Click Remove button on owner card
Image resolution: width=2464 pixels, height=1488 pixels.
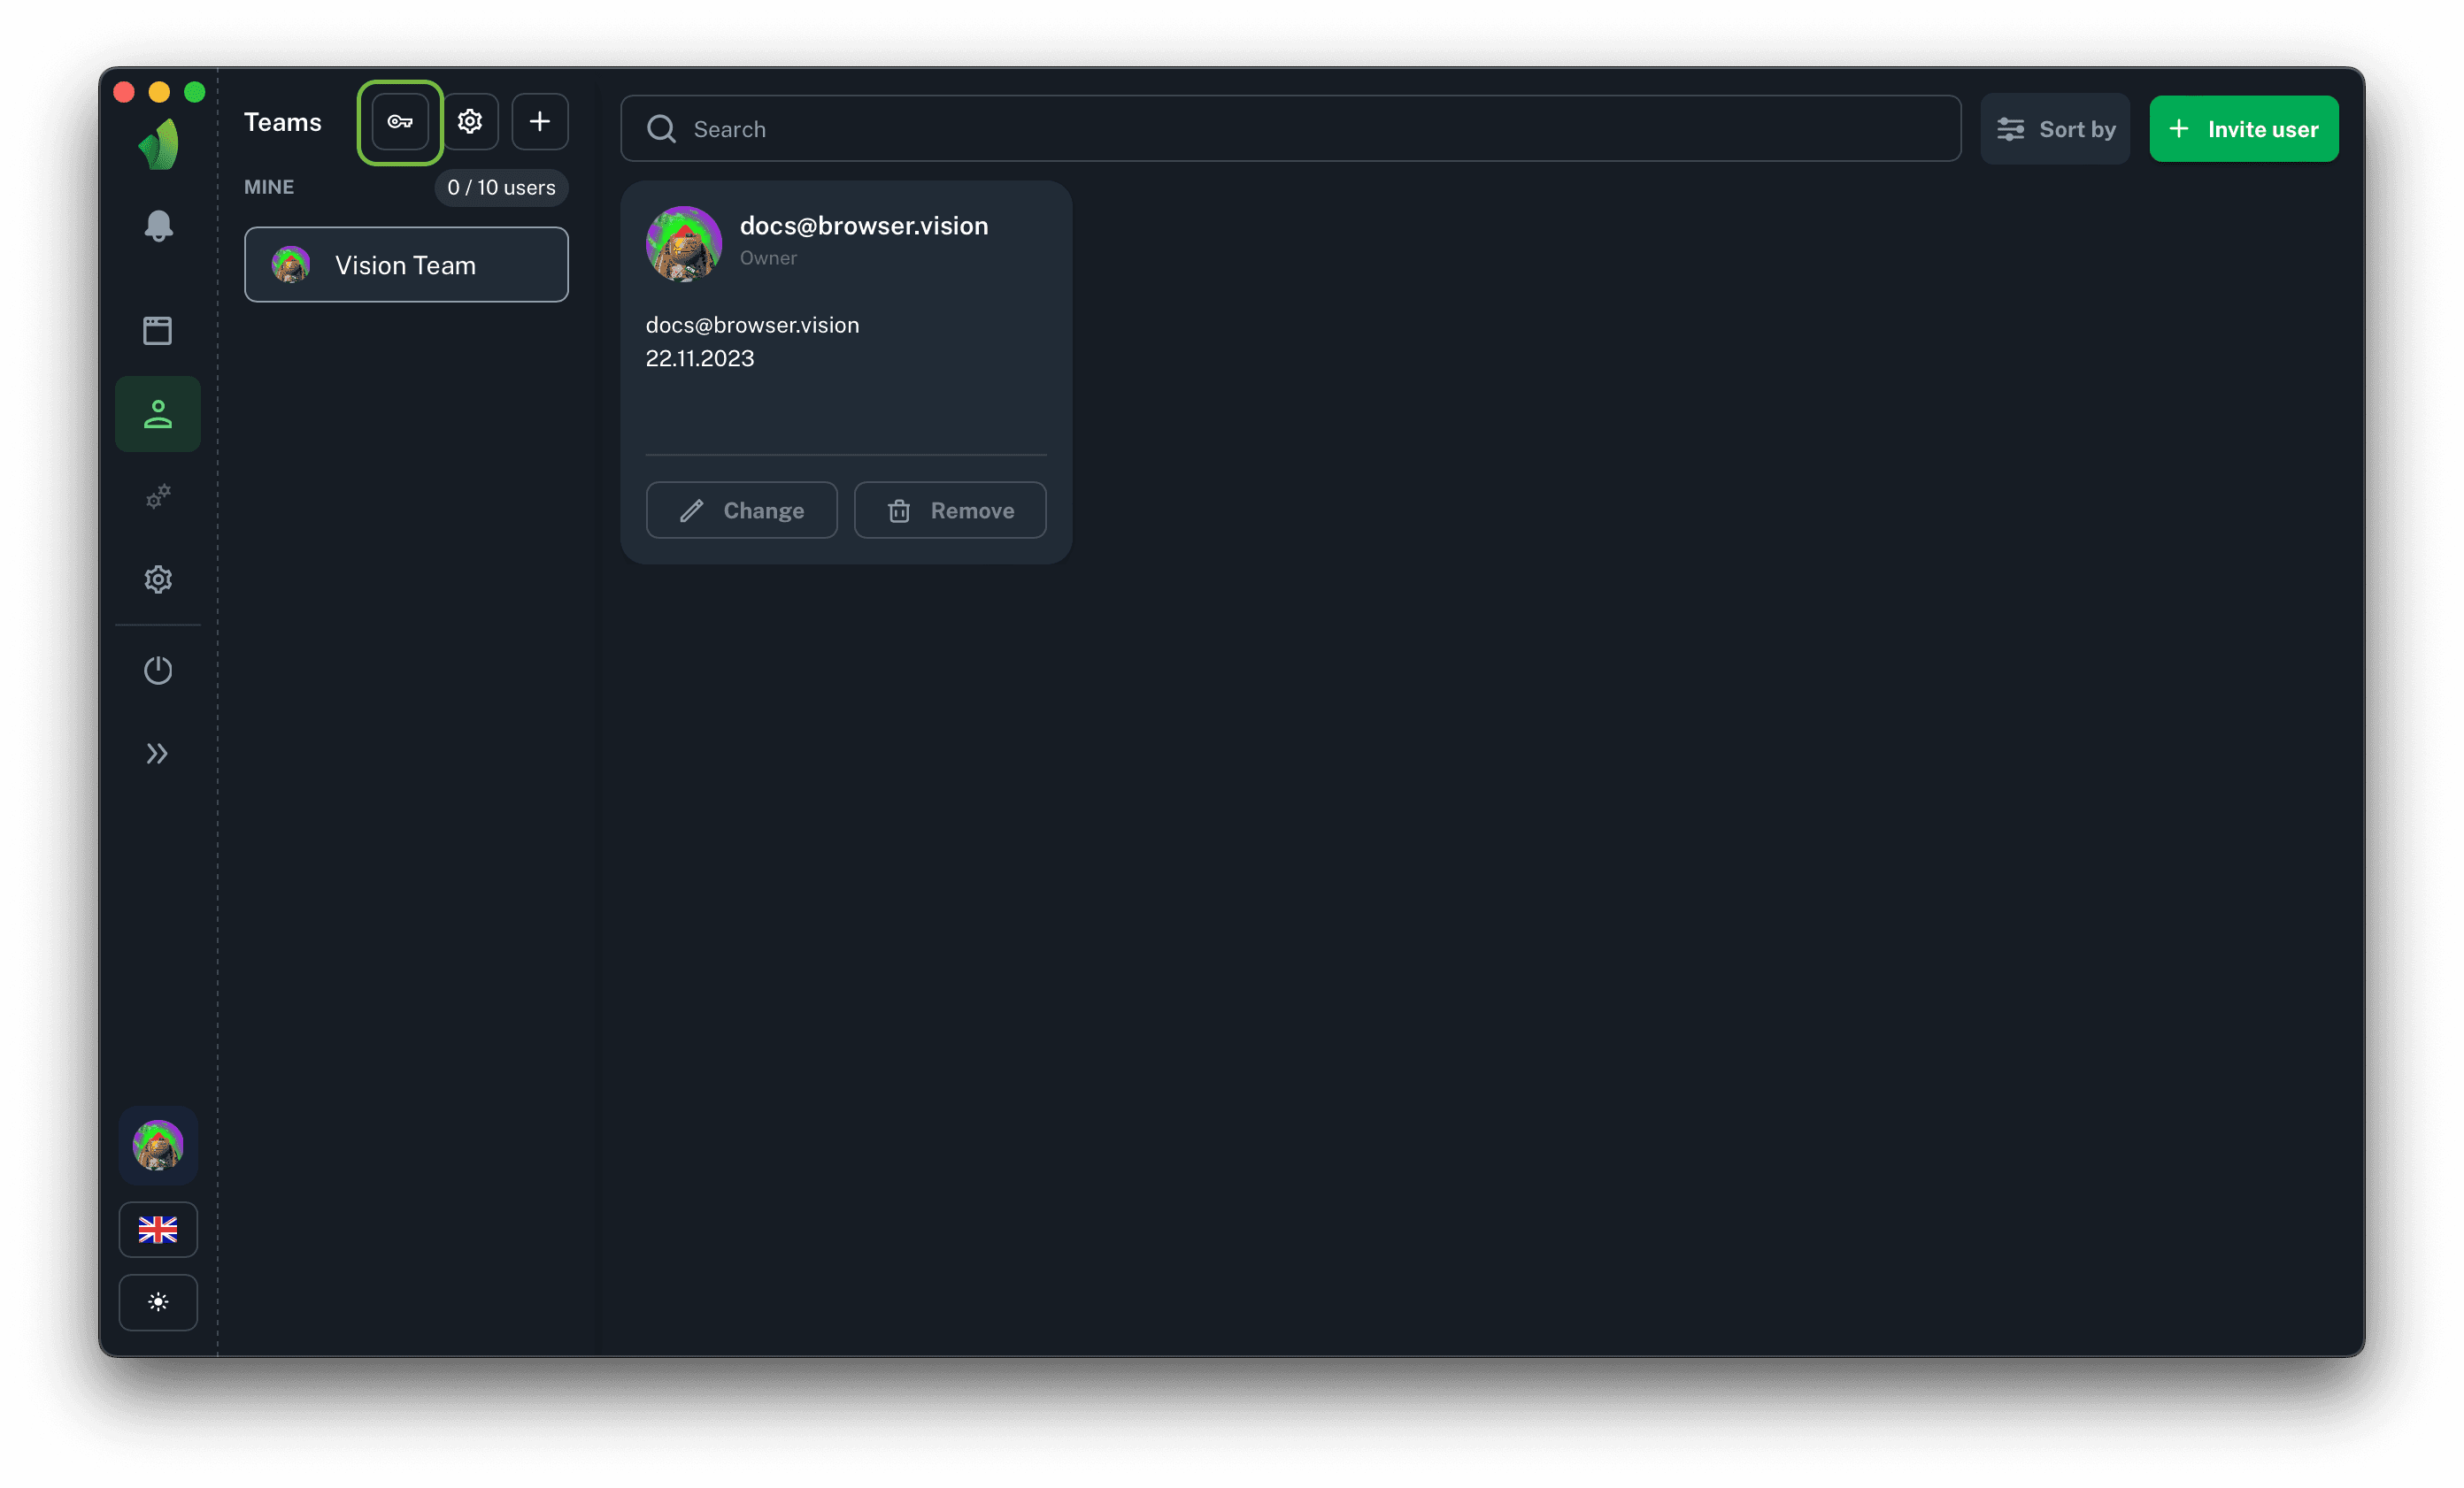tap(950, 510)
